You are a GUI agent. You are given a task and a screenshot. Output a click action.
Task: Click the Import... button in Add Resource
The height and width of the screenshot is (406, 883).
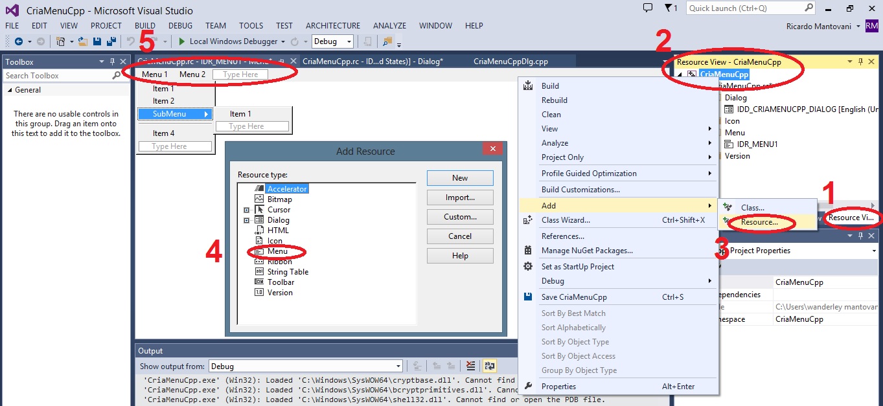pyautogui.click(x=460, y=197)
